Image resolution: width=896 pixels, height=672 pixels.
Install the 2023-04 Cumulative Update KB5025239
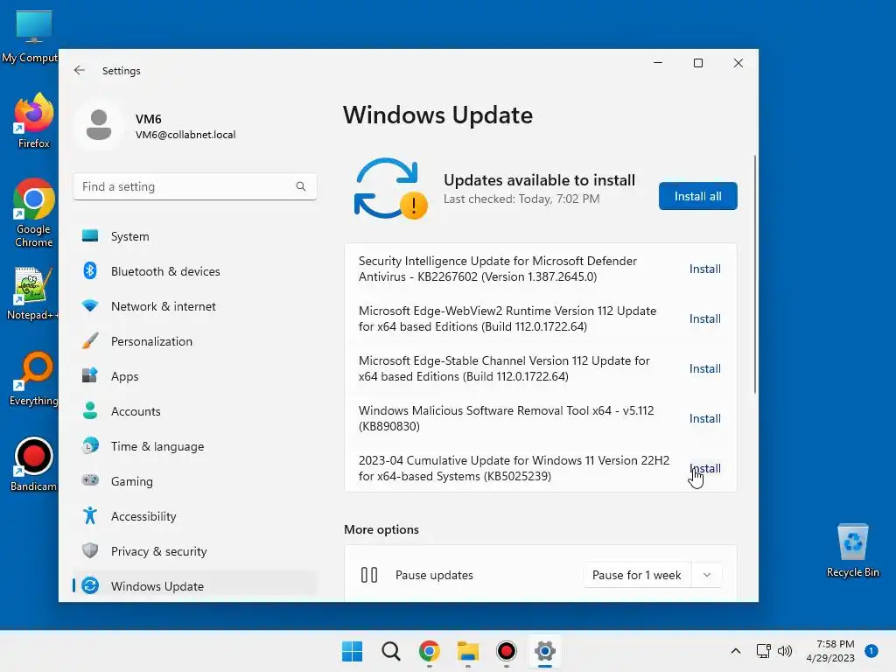pyautogui.click(x=704, y=468)
